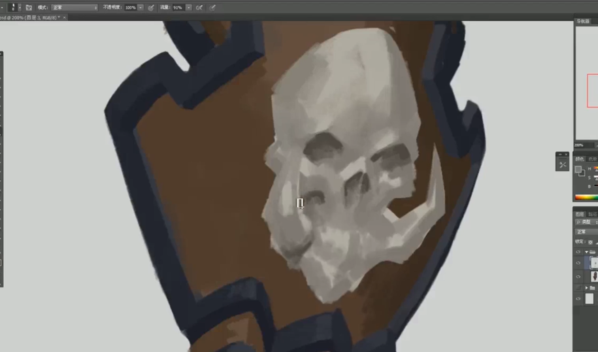Toggle pressure-for-opacity icon after opacity field
Screen dimensions: 598x352
[x=151, y=8]
